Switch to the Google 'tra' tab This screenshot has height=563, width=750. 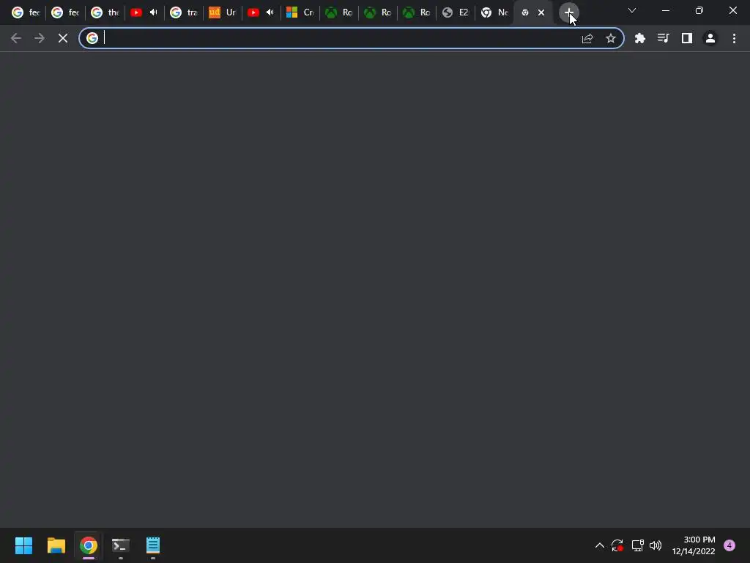coord(184,12)
